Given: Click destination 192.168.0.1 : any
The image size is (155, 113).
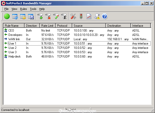Looking at the screenshot, I should [118, 39].
